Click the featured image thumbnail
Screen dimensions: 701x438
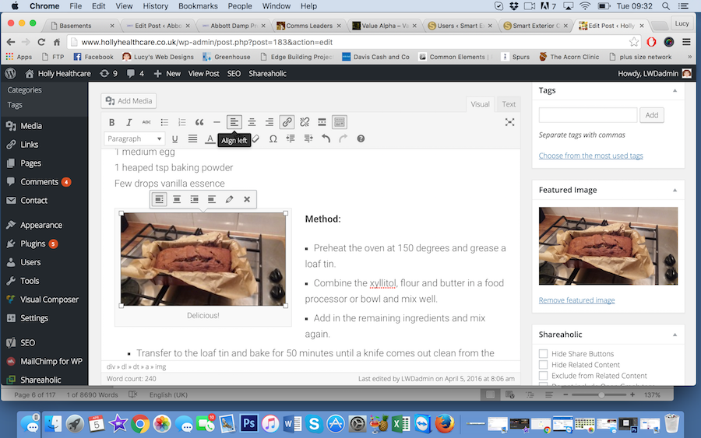coord(608,246)
